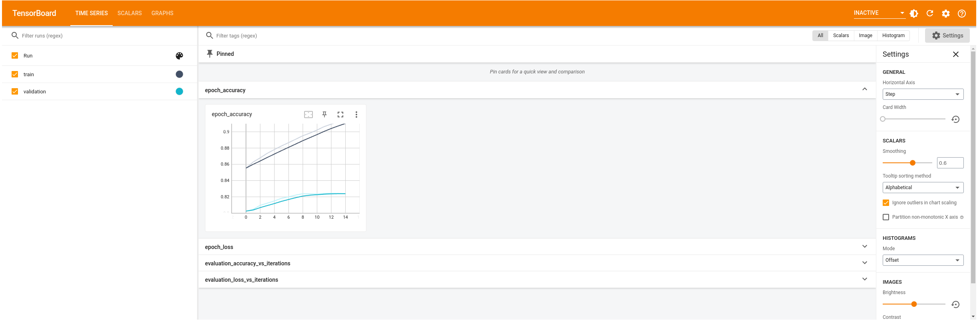Expand epoch_accuracy chart to full size
The height and width of the screenshot is (336, 977).
click(340, 115)
